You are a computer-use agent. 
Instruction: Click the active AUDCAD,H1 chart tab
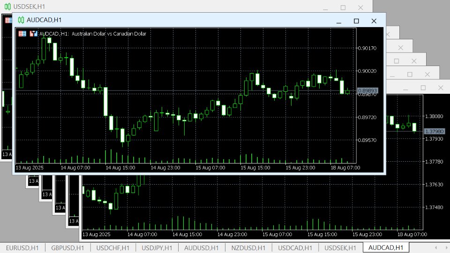(386, 247)
